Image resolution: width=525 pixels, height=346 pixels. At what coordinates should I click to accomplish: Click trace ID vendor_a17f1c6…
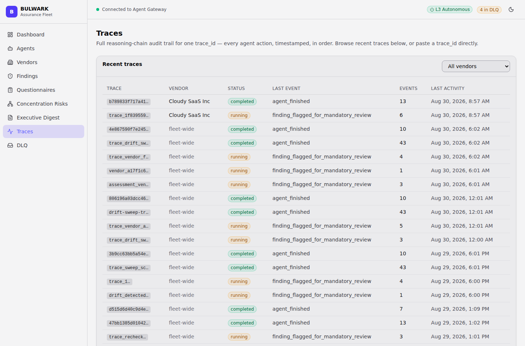tap(129, 171)
